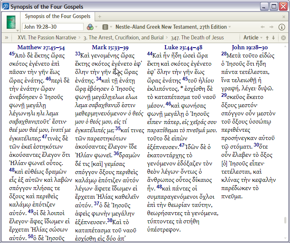Add a new tab with plus
The height and width of the screenshot is (243, 290).
click(100, 17)
